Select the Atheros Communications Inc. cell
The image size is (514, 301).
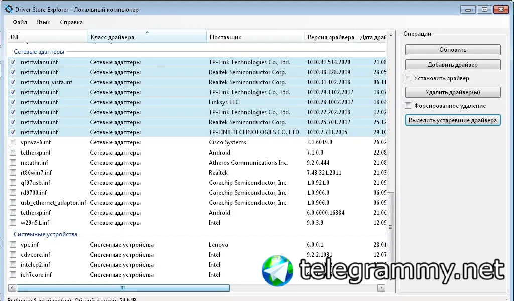point(248,163)
